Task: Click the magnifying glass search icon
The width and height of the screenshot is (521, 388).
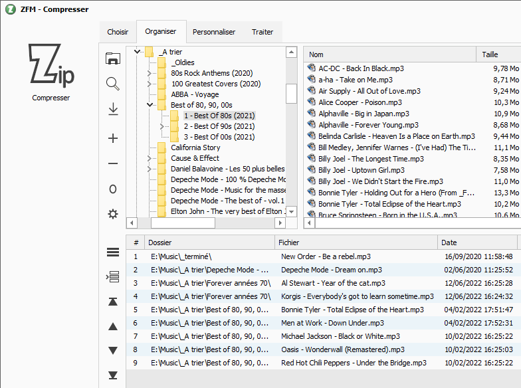Action: tap(113, 84)
